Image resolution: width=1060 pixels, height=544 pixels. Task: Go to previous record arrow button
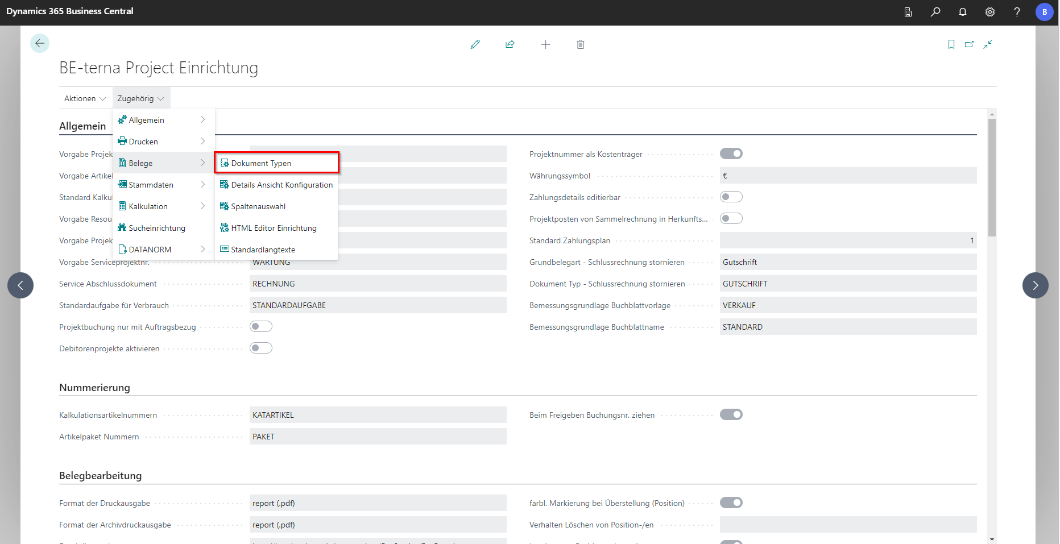coord(20,285)
